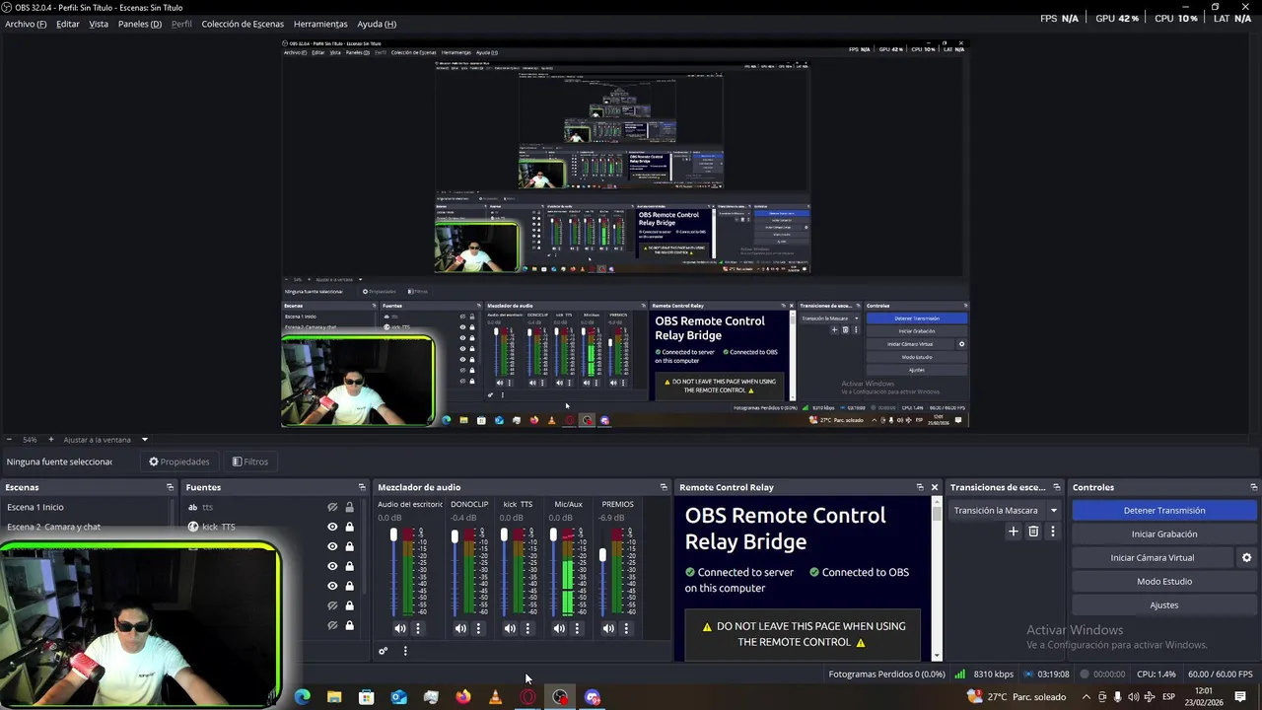Open the Ayuda menu
This screenshot has height=710, width=1262.
[377, 24]
